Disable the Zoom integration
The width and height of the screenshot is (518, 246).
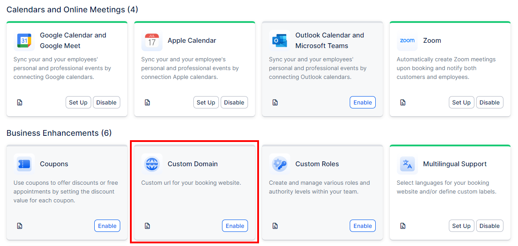[489, 102]
